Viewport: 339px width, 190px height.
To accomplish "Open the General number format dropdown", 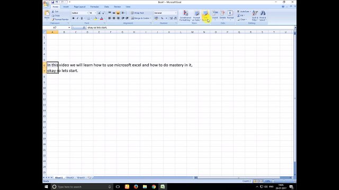I will click(175, 13).
